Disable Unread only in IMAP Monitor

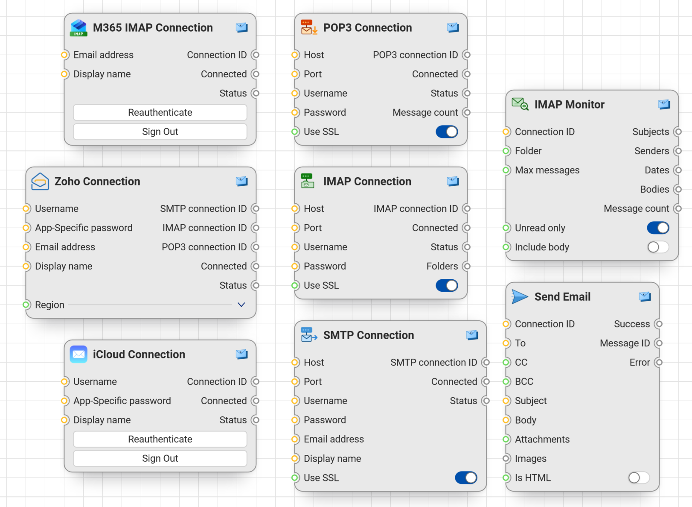[658, 228]
